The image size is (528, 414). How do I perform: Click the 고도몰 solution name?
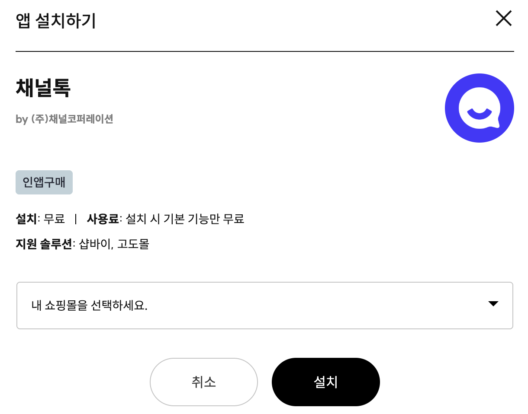[x=133, y=244]
